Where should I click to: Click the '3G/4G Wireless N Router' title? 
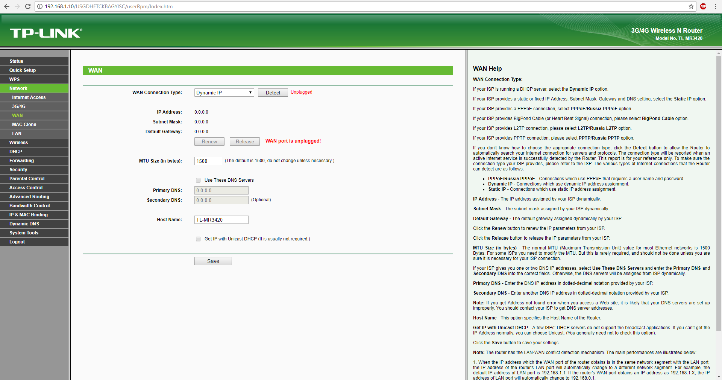pos(667,30)
